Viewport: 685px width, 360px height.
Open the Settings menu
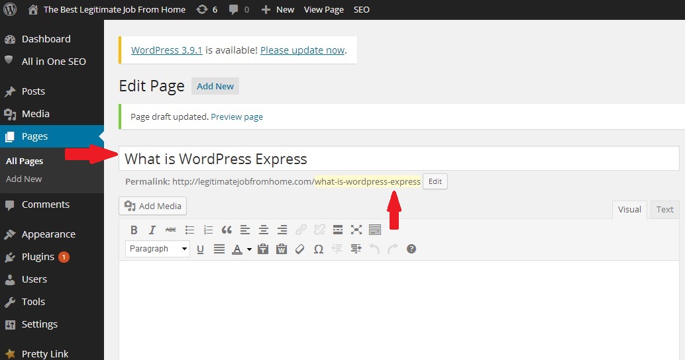(x=52, y=324)
